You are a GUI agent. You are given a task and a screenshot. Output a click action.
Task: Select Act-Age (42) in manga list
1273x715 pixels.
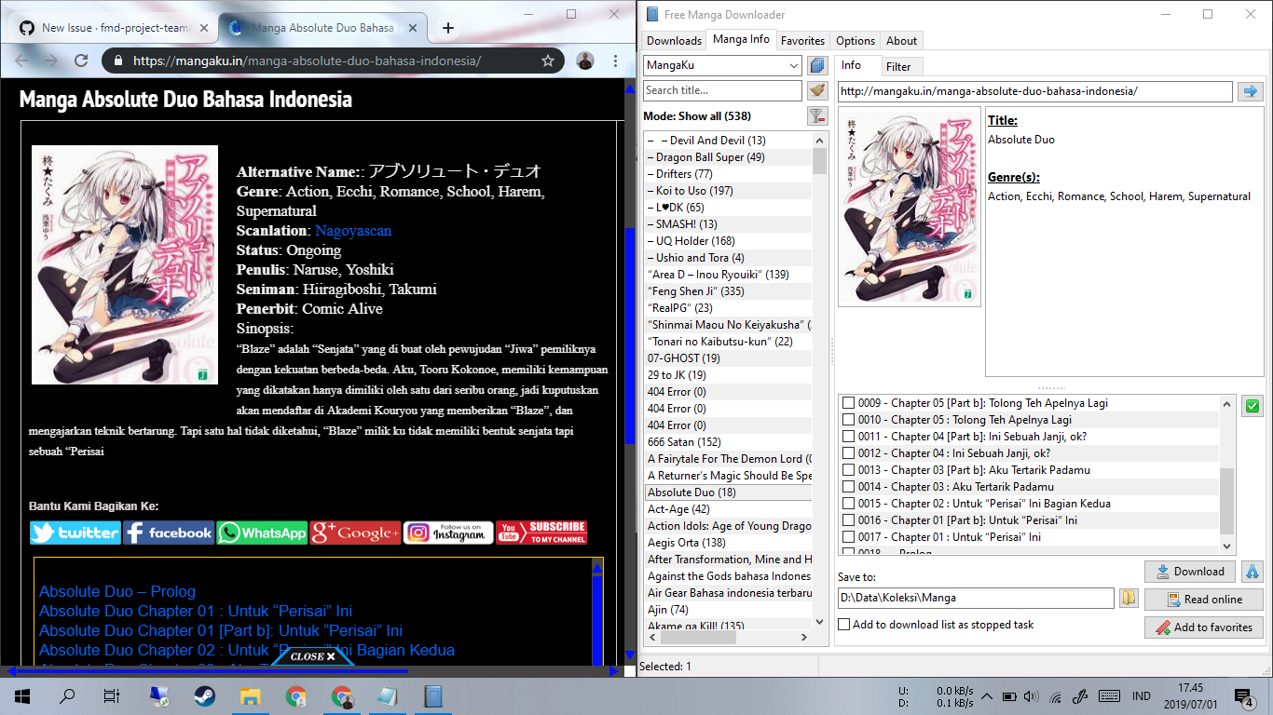click(729, 509)
